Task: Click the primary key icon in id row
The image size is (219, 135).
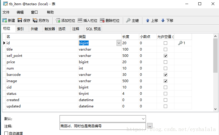Action: [x=180, y=43]
